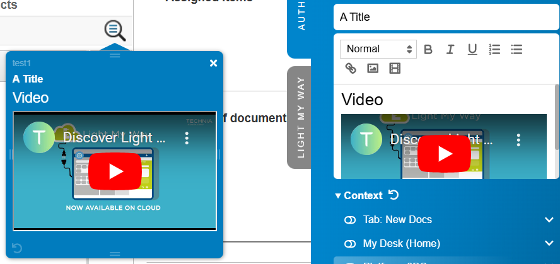Screen dimensions: 560x264
Task: Reset the Context section
Action: (x=394, y=195)
